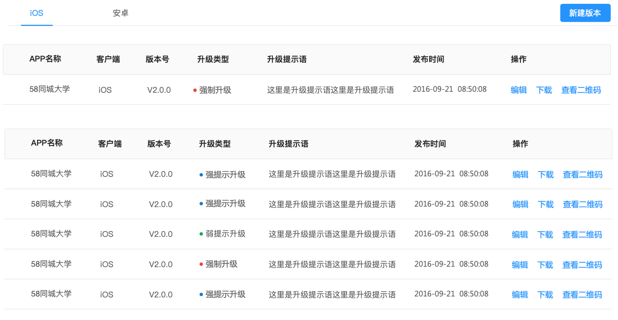Click 编辑 in the second table's 强制升级 row

(520, 265)
